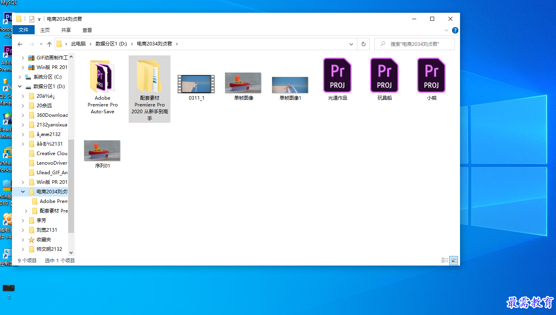Click 此电脑 in the address path
The width and height of the screenshot is (556, 315).
point(78,44)
